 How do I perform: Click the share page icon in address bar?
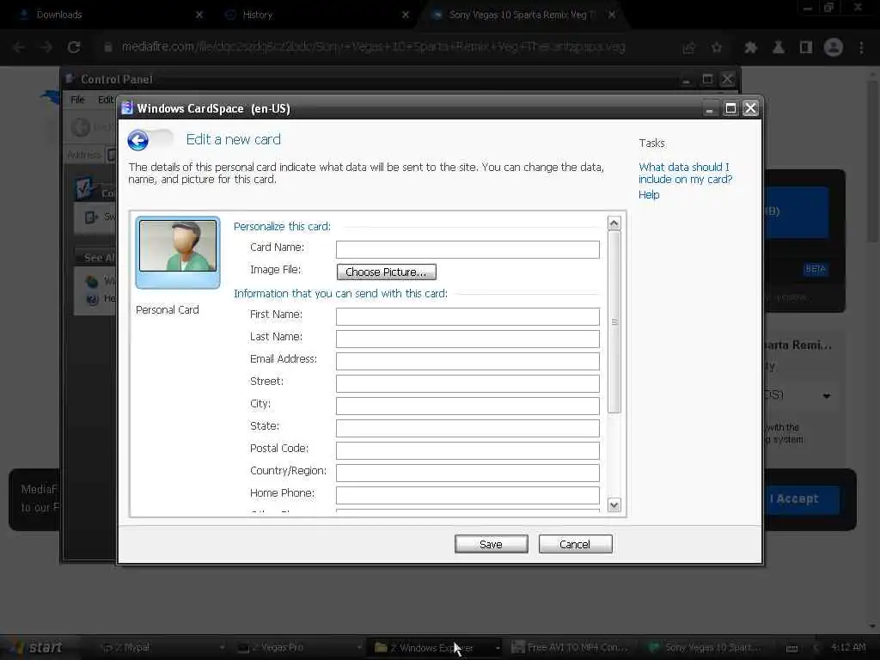pyautogui.click(x=689, y=48)
